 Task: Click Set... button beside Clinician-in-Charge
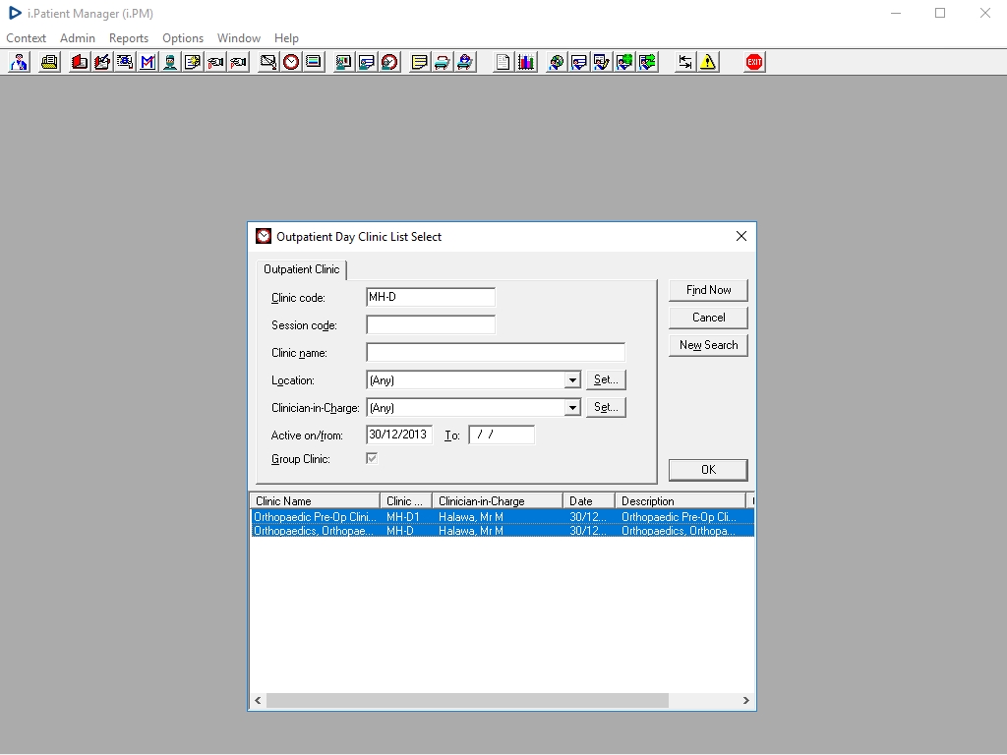tap(606, 407)
